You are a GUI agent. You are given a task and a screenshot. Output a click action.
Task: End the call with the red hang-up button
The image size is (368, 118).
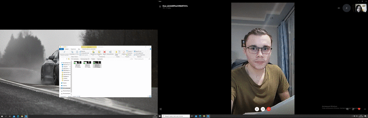click(x=269, y=109)
